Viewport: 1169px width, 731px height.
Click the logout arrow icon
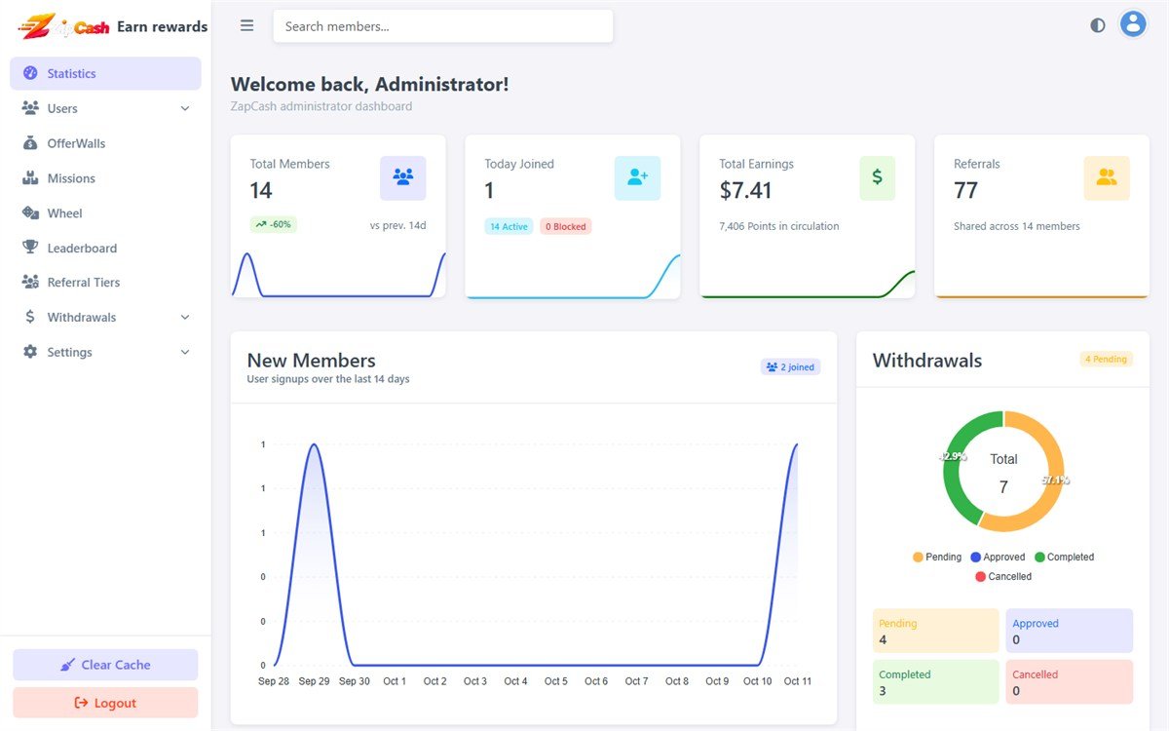coord(82,703)
